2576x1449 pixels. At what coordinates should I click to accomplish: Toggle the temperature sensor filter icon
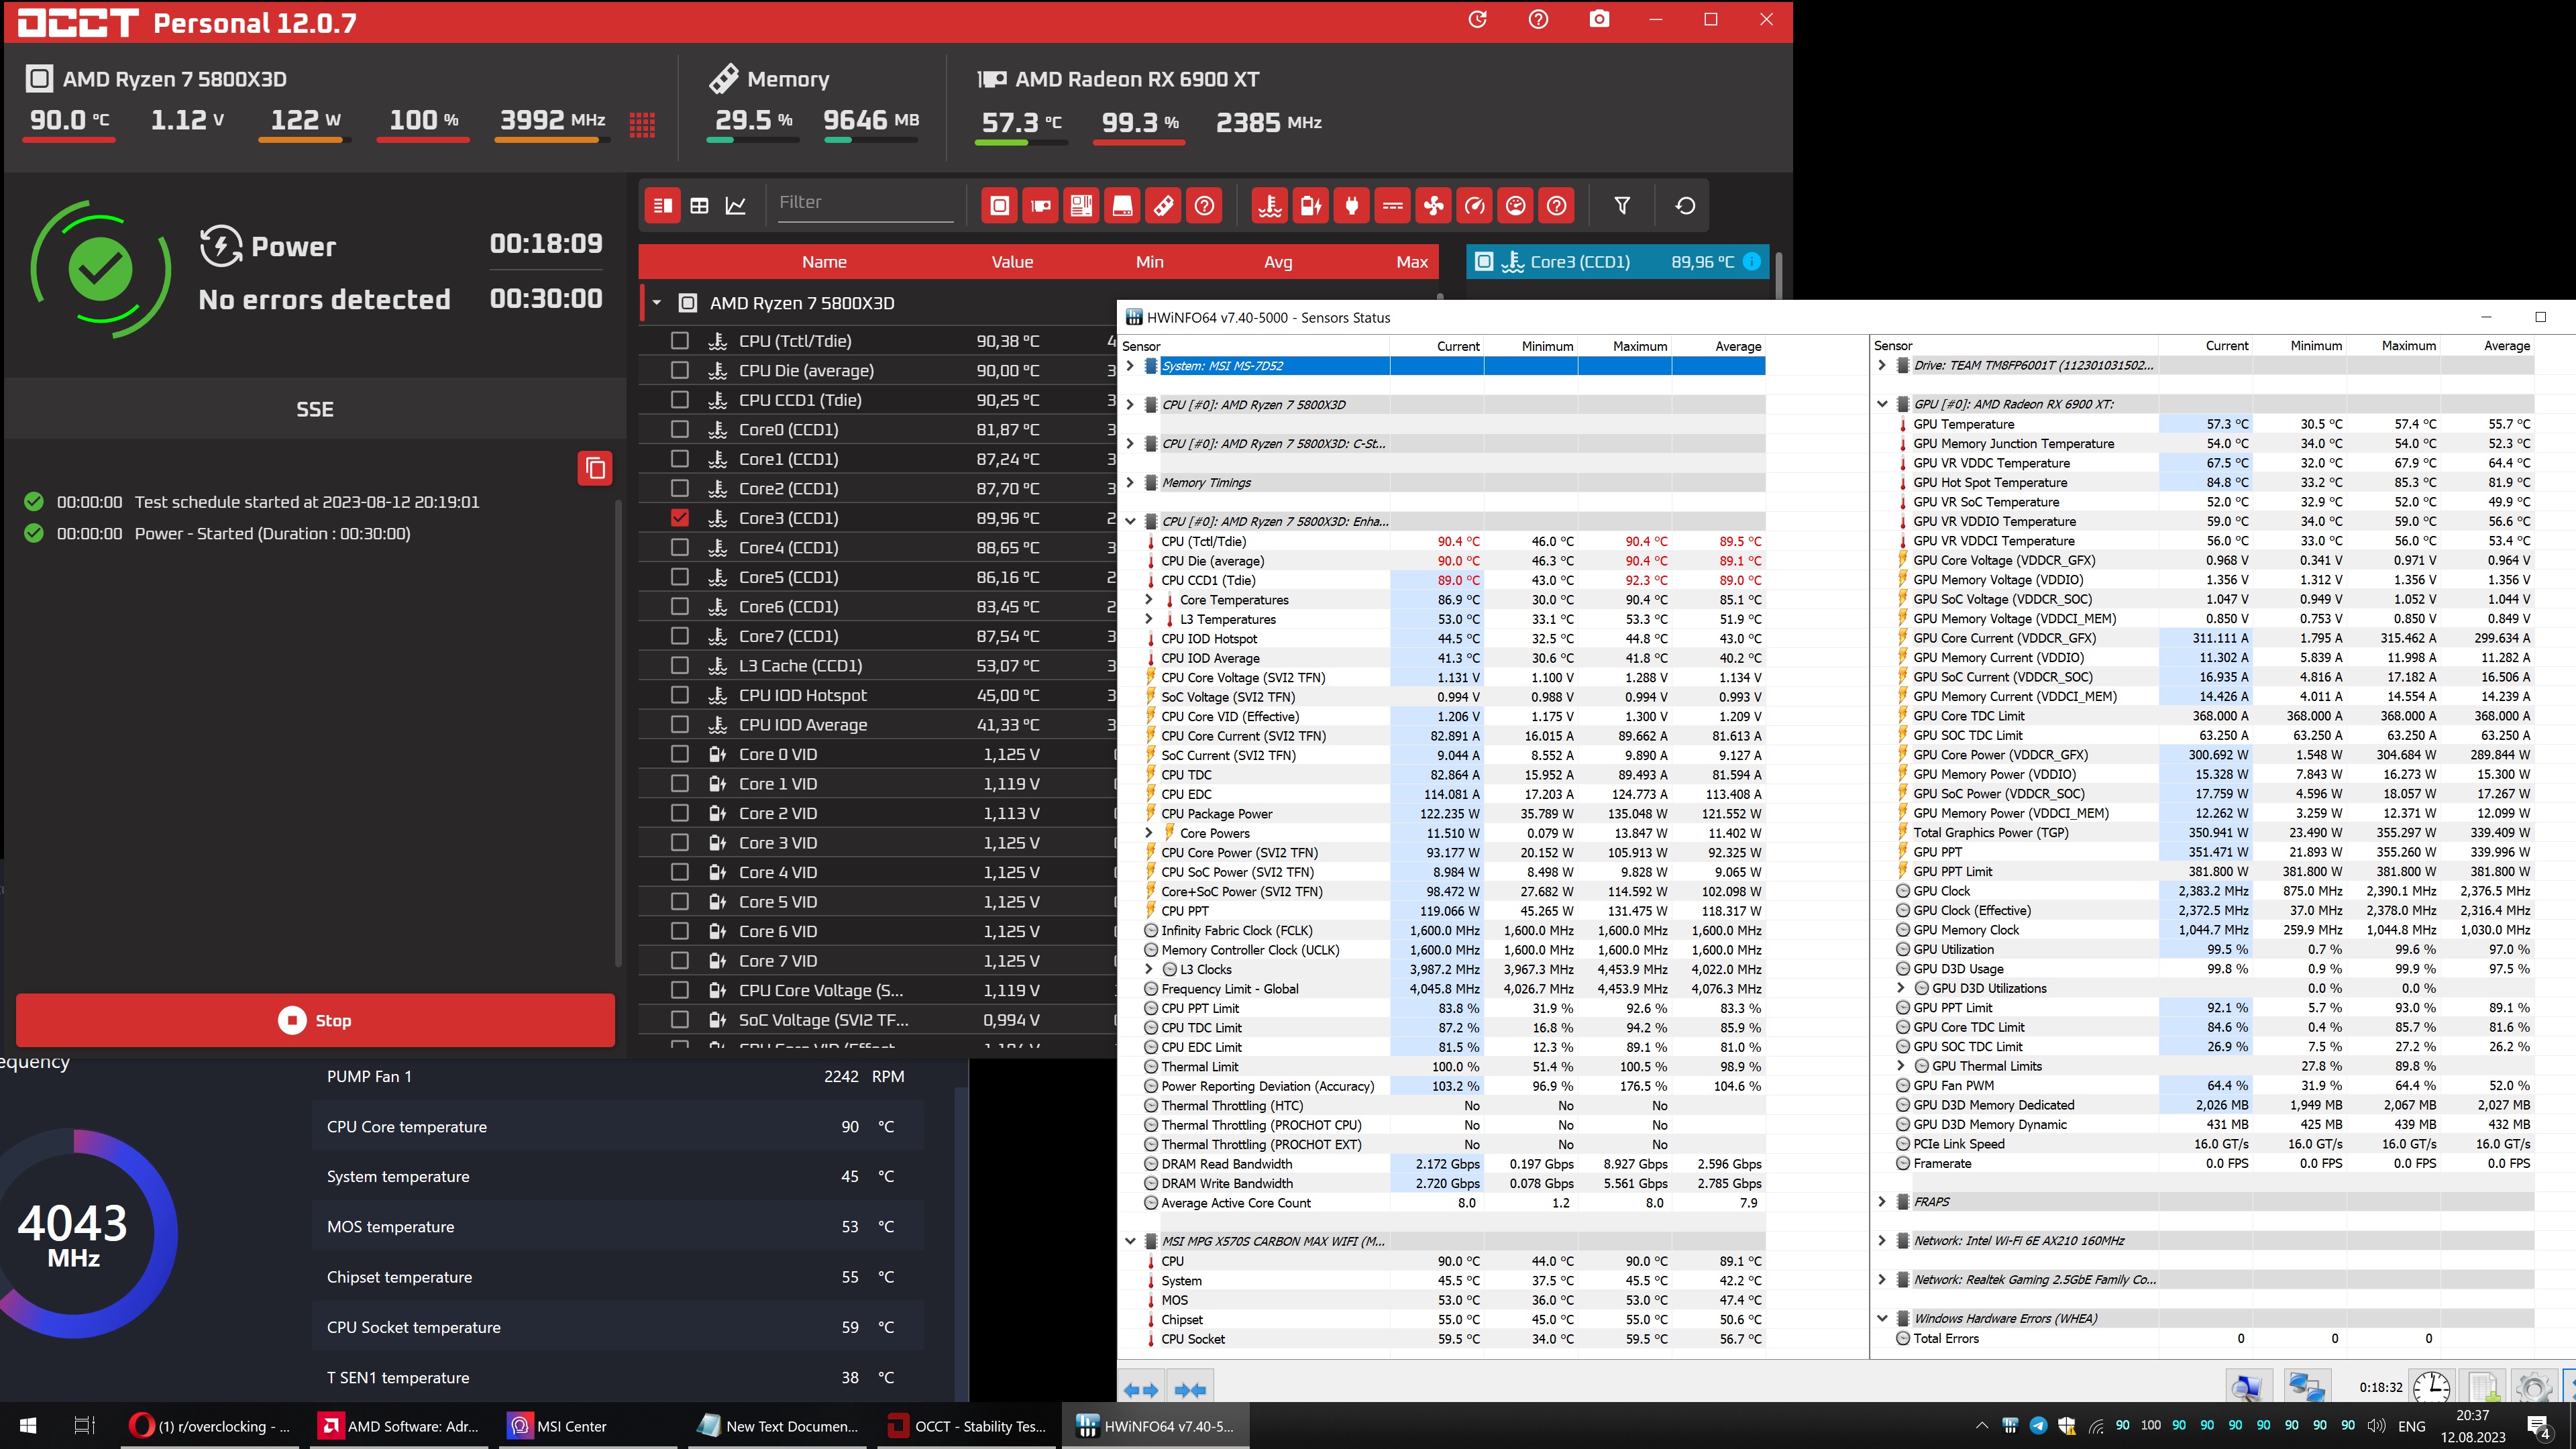(1270, 206)
